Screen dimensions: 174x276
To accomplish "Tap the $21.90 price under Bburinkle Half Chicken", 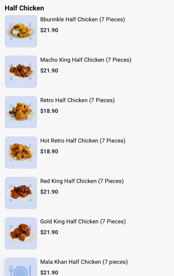I will pos(49,30).
